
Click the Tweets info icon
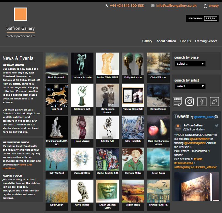(216, 117)
